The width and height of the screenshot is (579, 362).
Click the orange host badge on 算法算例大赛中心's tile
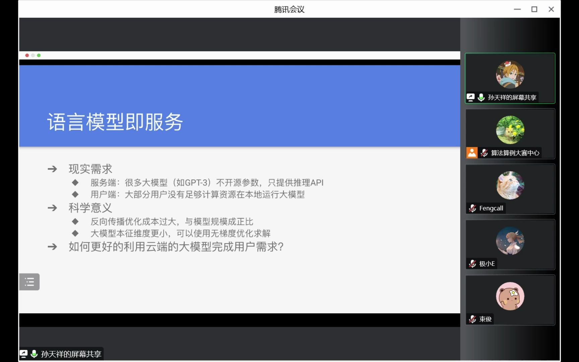point(472,153)
